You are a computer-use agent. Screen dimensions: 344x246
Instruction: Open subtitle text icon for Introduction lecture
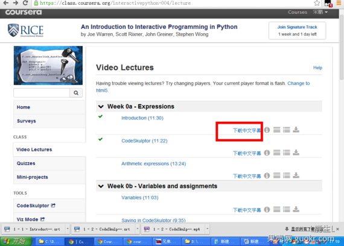(x=276, y=130)
